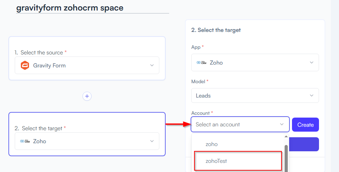
Task: Click the Zoho CRM logo in App field
Action: coord(201,62)
